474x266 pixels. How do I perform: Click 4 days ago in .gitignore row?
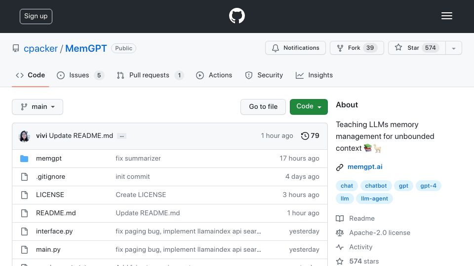[x=302, y=177]
